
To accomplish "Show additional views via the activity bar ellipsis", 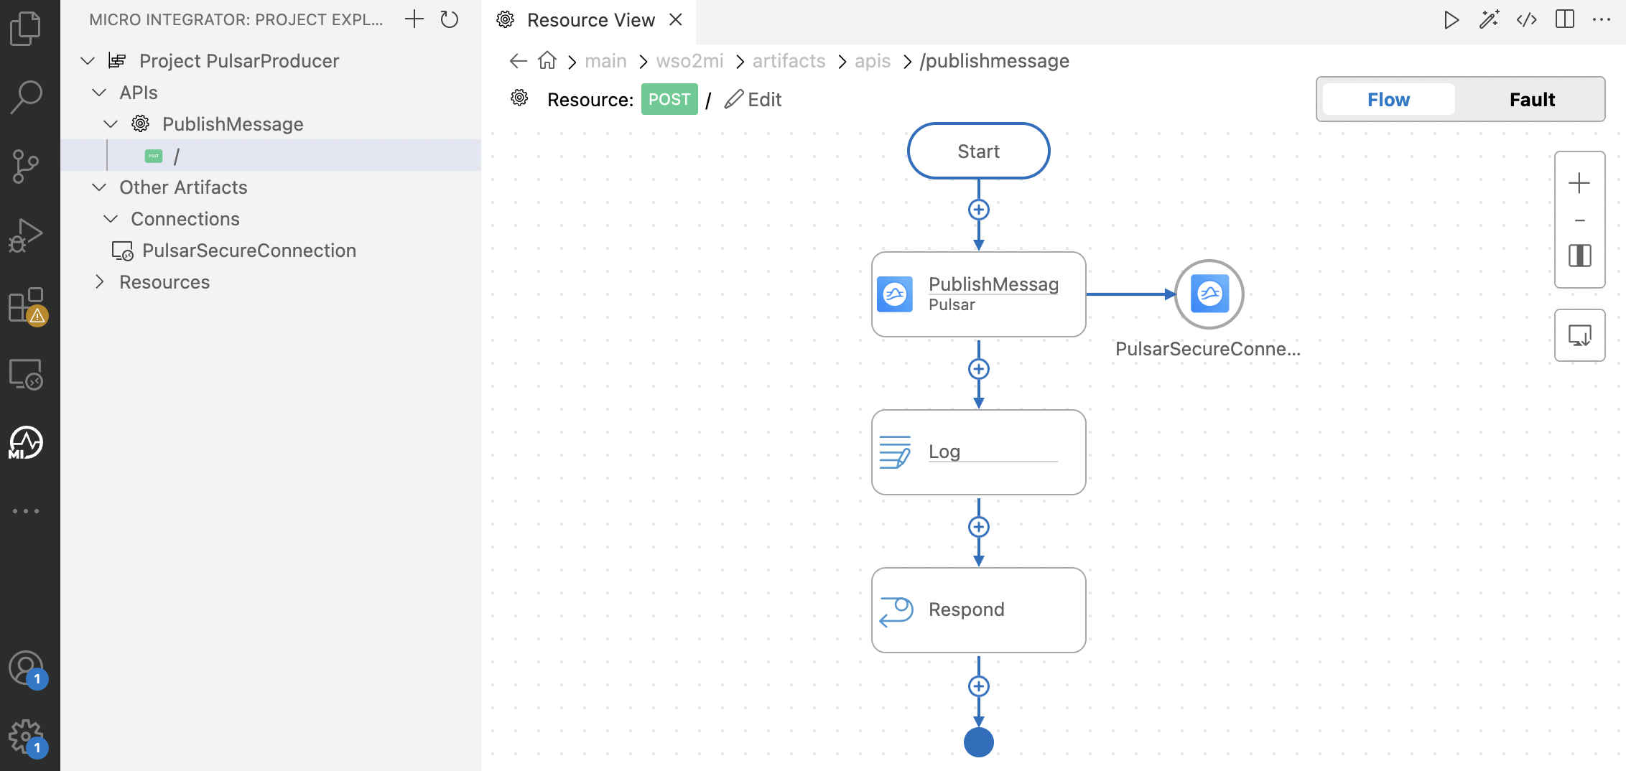I will 26,511.
